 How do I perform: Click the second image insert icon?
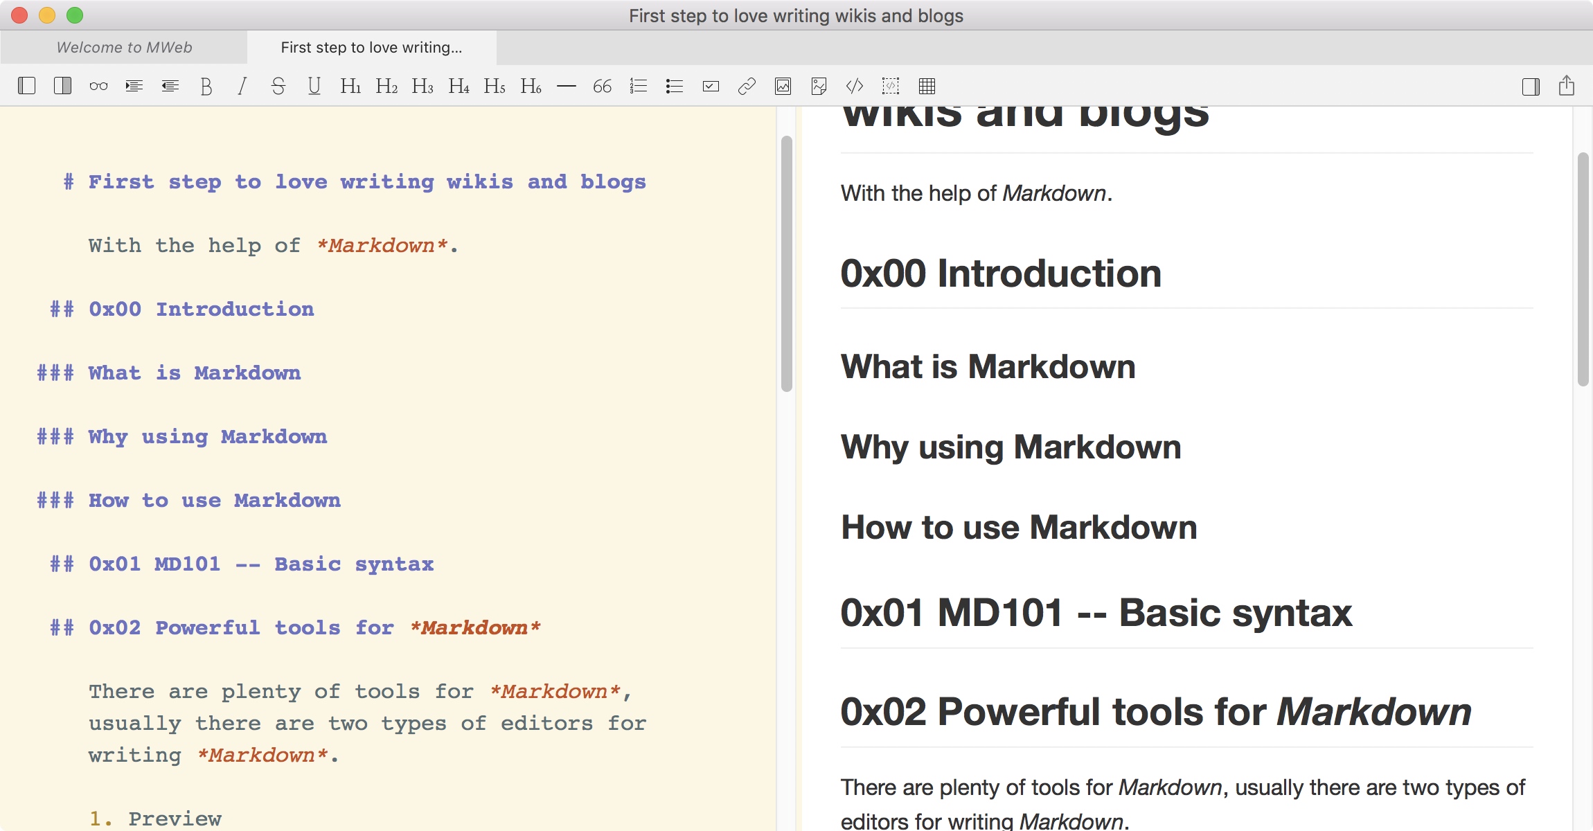[819, 86]
